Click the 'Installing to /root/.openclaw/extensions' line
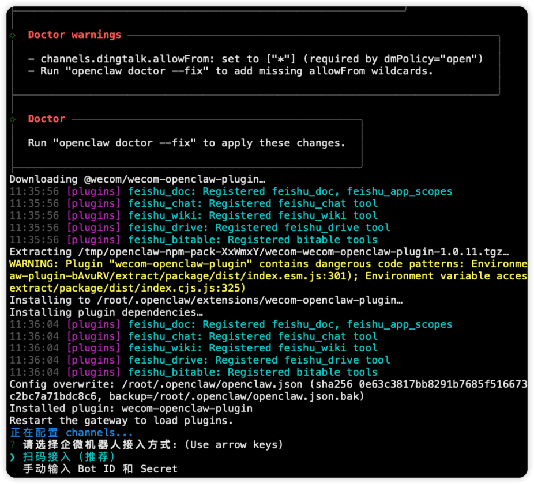Image resolution: width=534 pixels, height=484 pixels. [x=206, y=300]
